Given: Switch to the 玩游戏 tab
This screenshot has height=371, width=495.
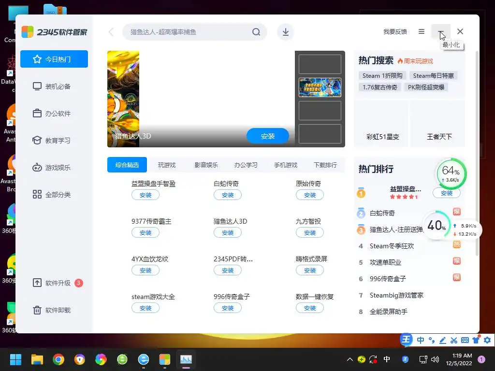Looking at the screenshot, I should [x=167, y=165].
